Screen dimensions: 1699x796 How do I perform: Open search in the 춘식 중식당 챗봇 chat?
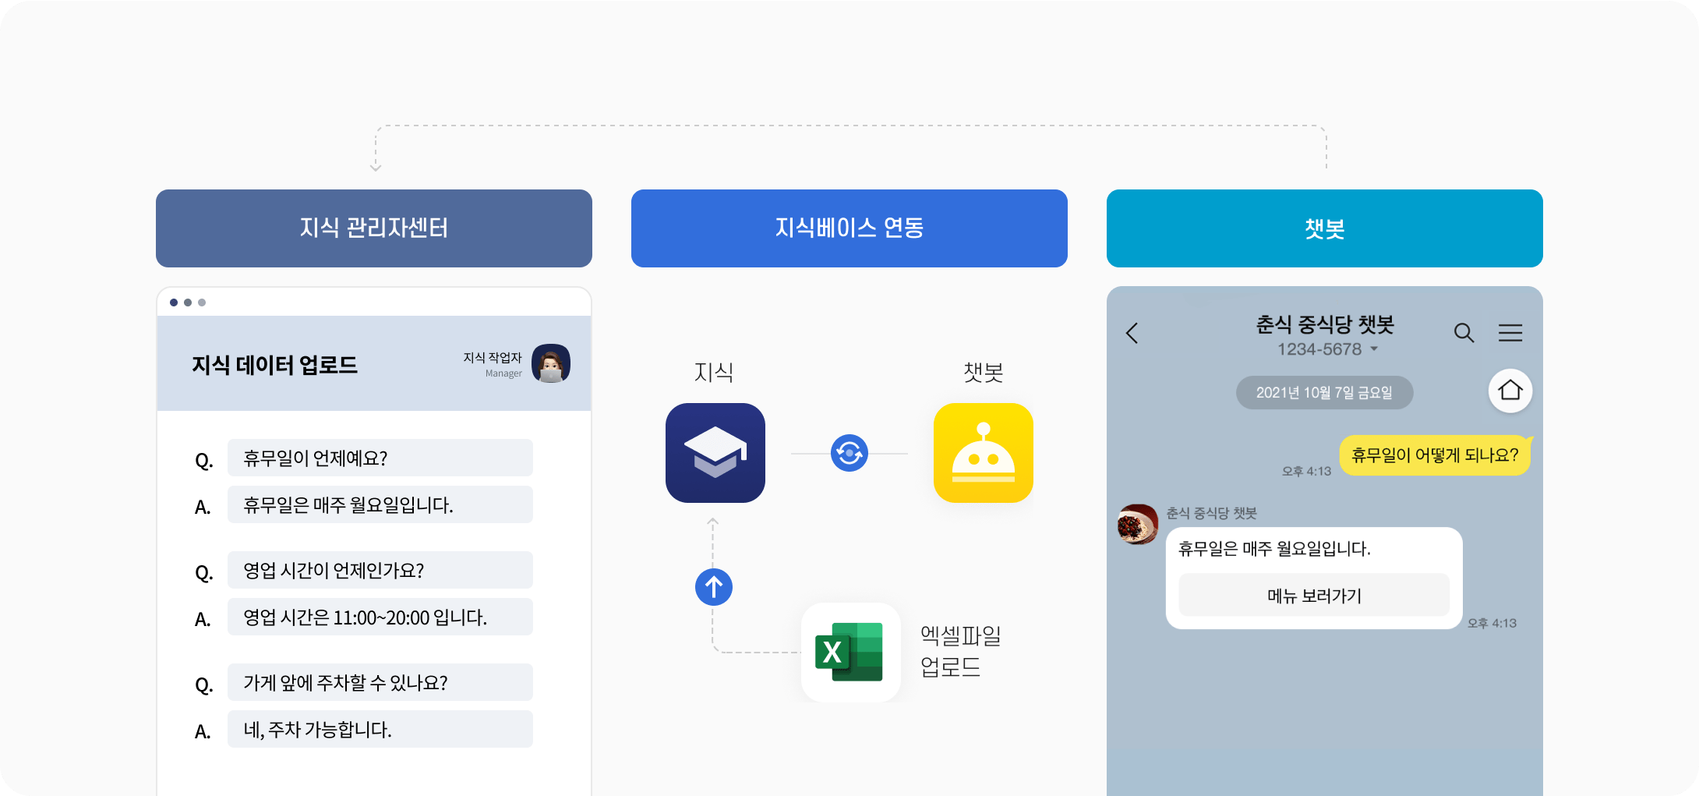[1464, 333]
